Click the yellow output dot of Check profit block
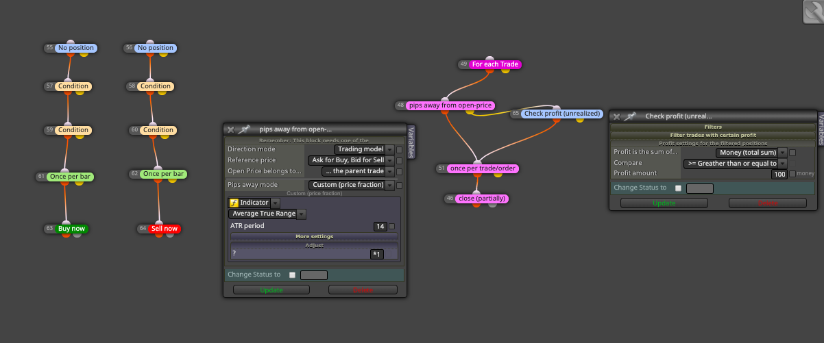 point(580,119)
